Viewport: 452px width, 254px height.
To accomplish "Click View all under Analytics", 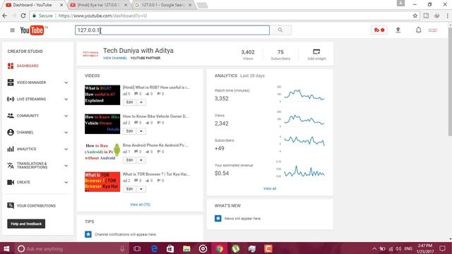I will click(270, 188).
